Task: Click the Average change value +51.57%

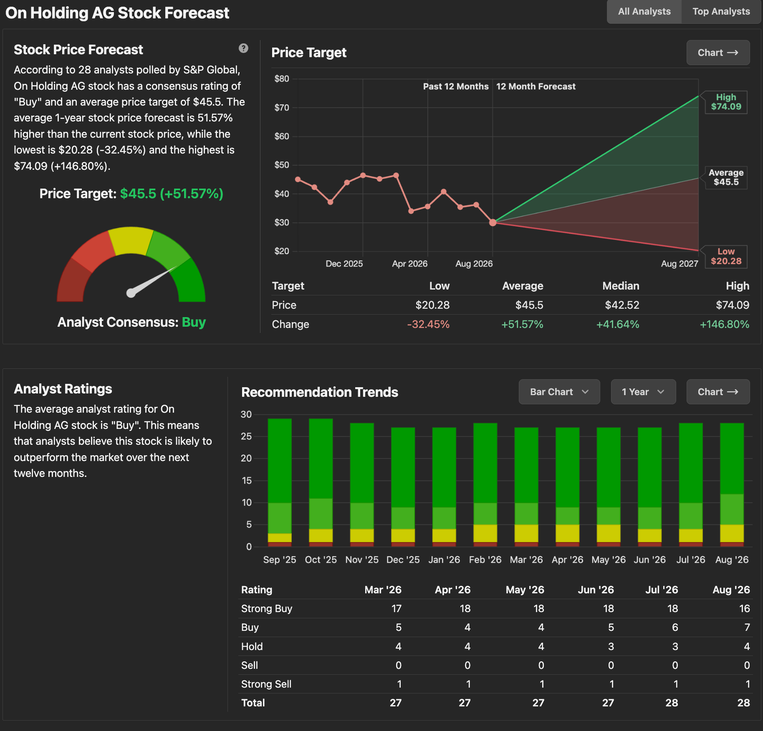Action: (522, 324)
